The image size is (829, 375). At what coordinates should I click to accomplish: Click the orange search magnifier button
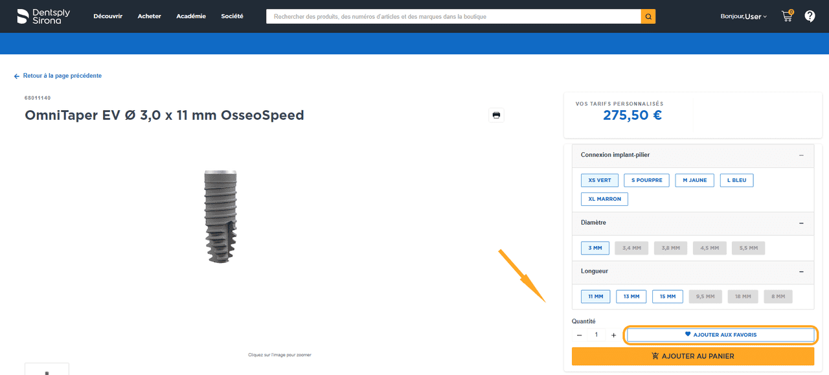[x=648, y=16]
